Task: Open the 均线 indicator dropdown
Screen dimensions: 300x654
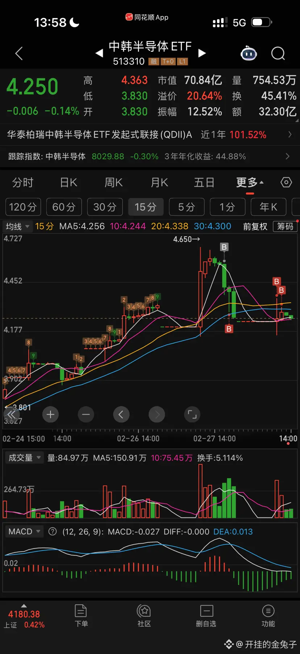Action: [17, 226]
